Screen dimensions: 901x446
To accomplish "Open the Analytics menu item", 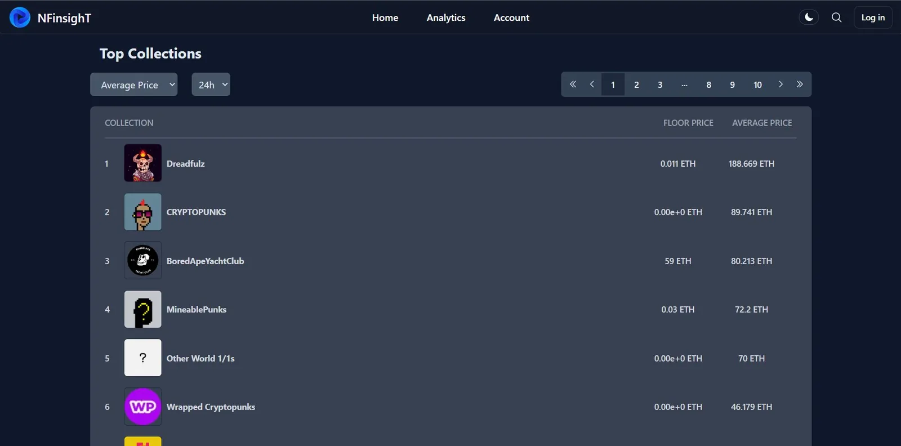I will pos(446,17).
